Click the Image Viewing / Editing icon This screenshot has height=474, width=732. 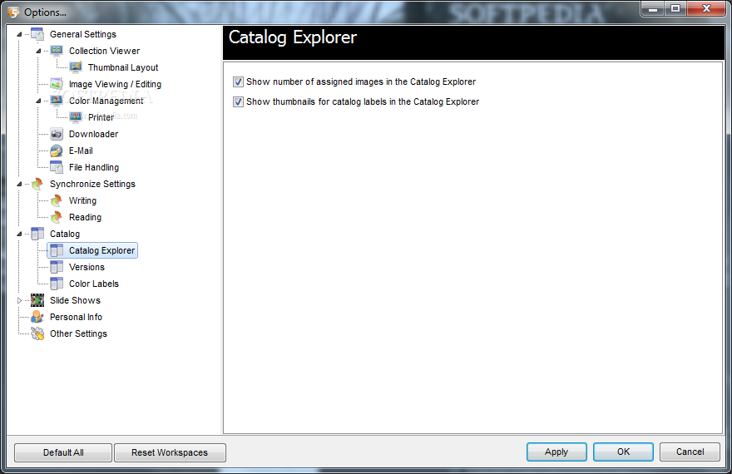(x=57, y=84)
